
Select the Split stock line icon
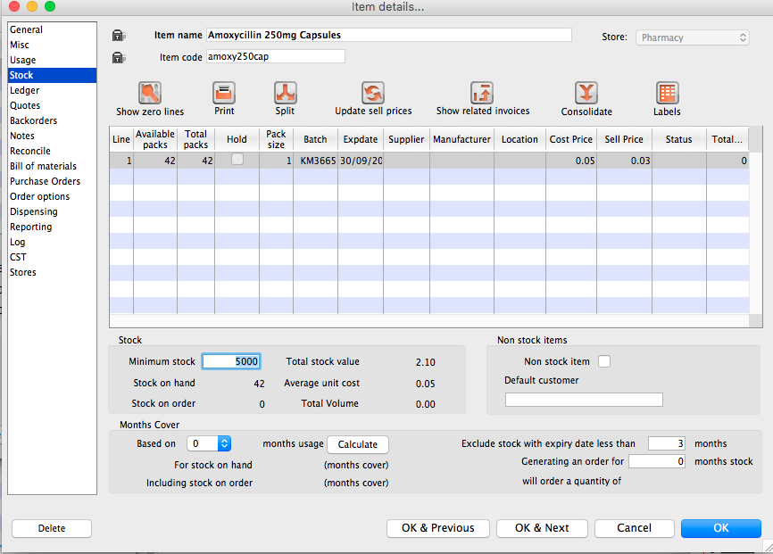(285, 93)
